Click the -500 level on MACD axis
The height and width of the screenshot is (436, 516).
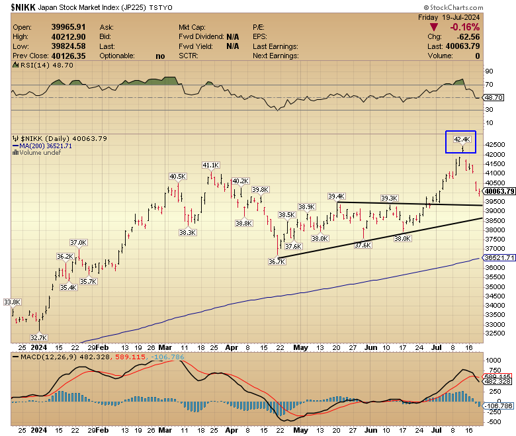click(x=493, y=422)
